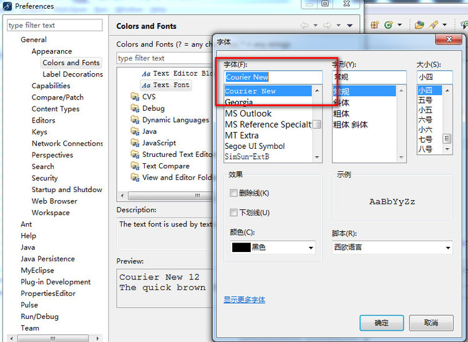468x342 pixels.
Task: Click the new package icon in Eclipse toolbar
Action: point(374,25)
